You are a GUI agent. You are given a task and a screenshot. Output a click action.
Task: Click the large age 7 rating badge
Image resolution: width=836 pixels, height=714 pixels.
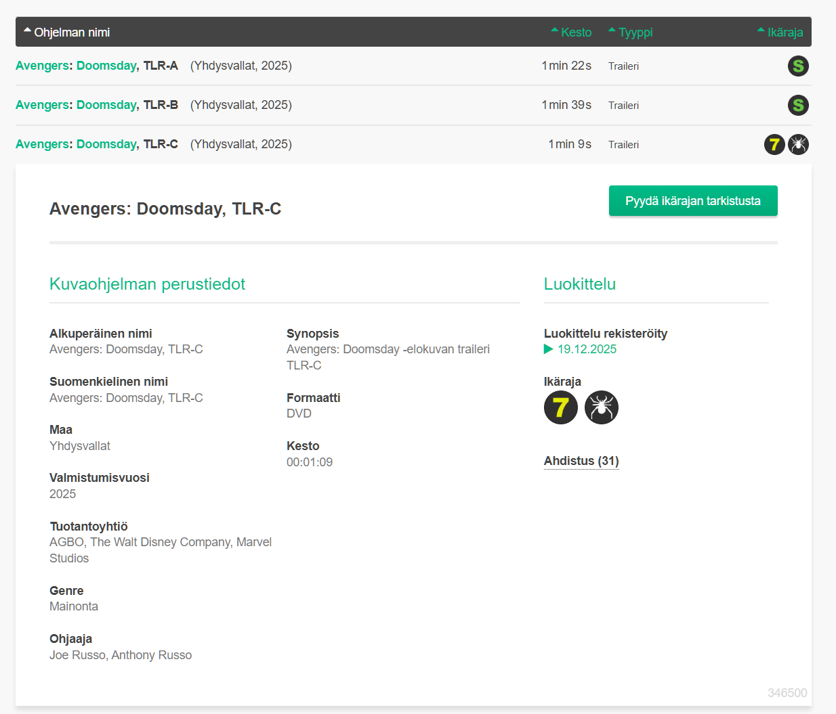tap(561, 407)
